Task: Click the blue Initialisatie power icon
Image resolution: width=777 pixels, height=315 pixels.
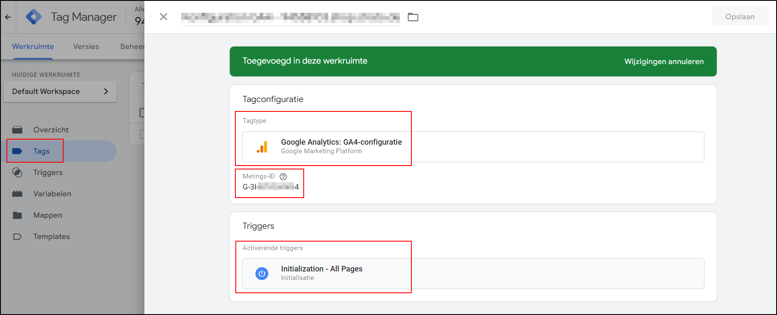Action: [x=262, y=274]
